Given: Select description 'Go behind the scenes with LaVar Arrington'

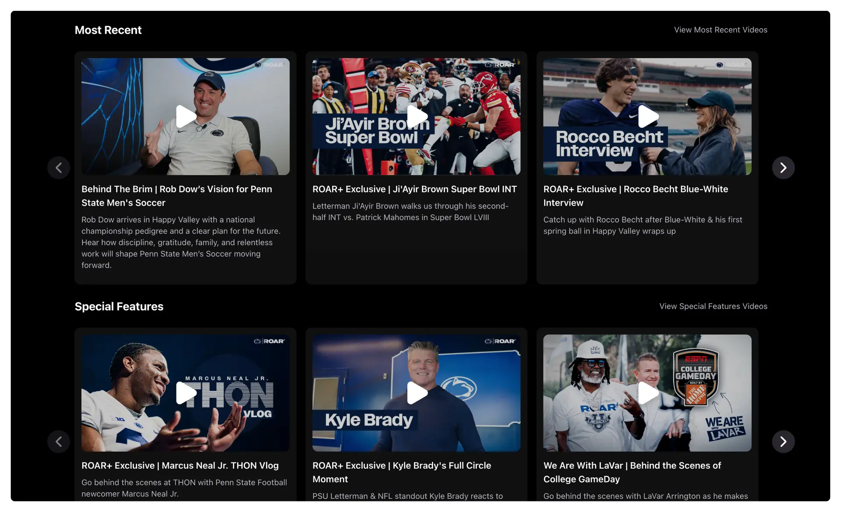Looking at the screenshot, I should pos(646,496).
